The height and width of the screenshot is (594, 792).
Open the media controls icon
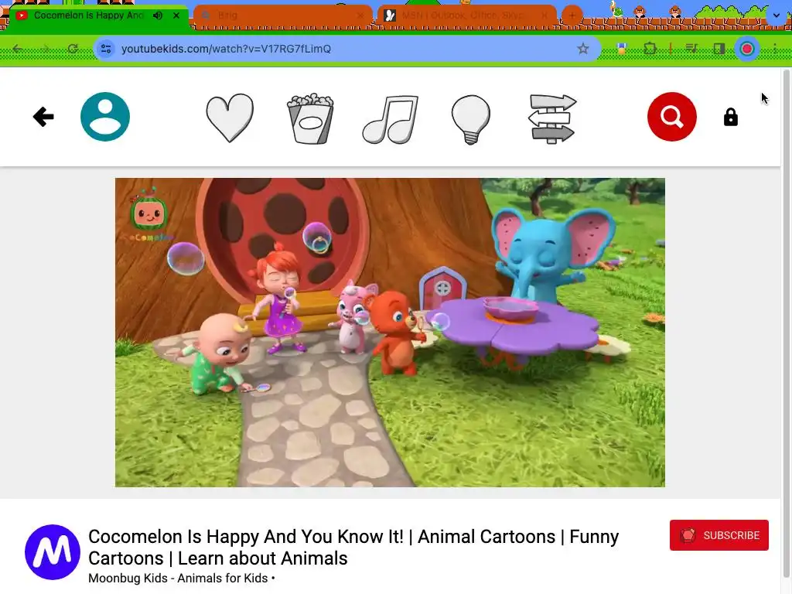click(692, 49)
